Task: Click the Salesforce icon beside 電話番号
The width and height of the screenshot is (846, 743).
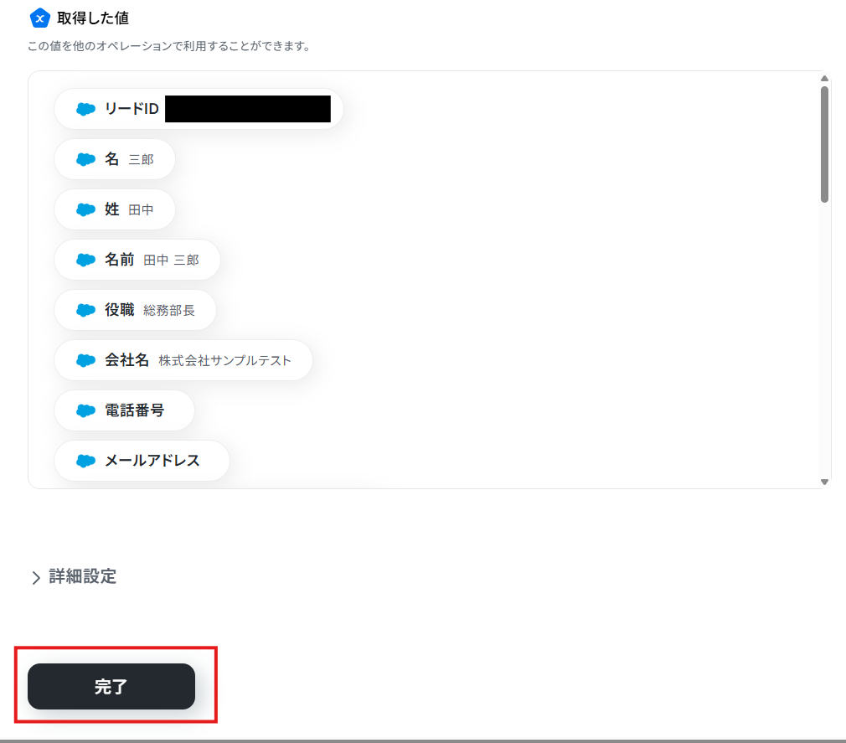Action: tap(85, 410)
